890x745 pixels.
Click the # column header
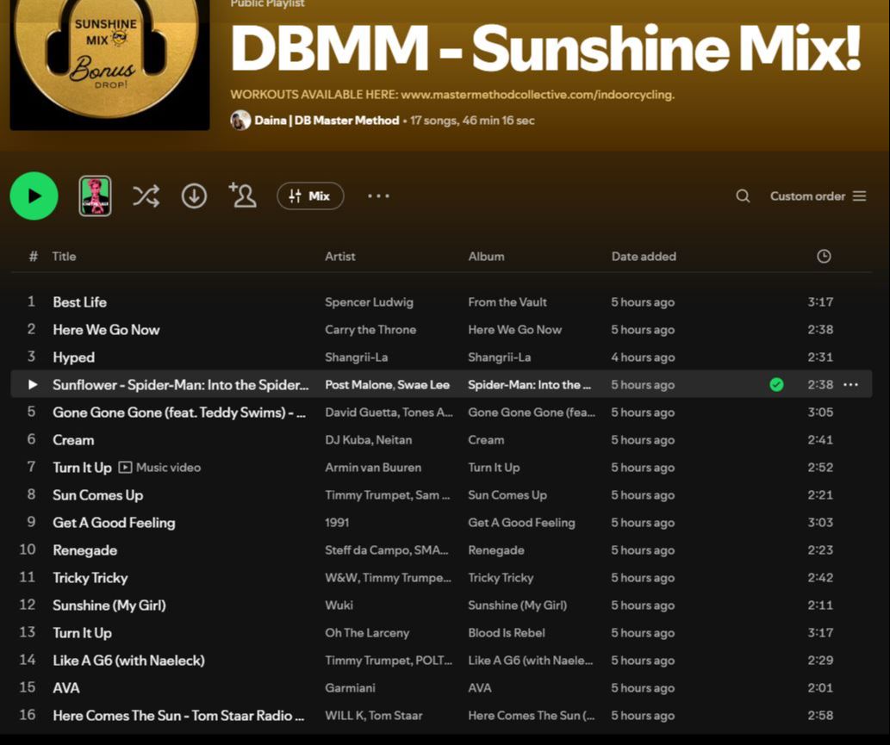pos(34,257)
